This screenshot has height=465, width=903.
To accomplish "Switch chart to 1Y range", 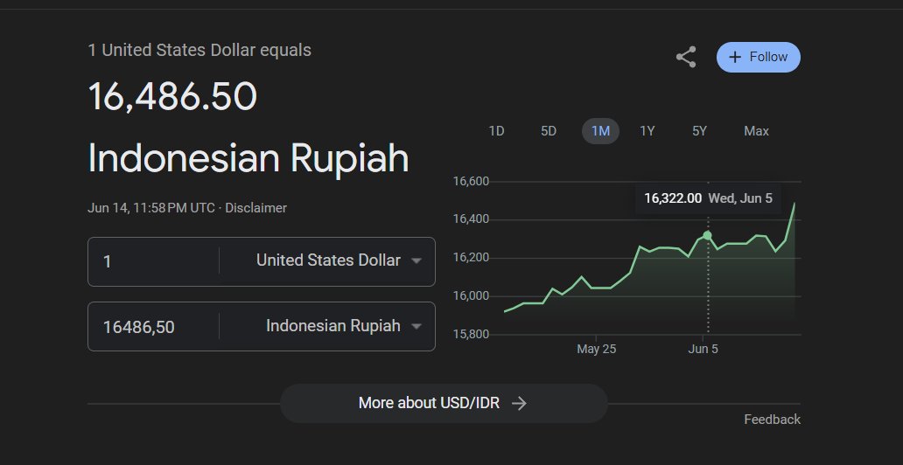I will (x=647, y=131).
